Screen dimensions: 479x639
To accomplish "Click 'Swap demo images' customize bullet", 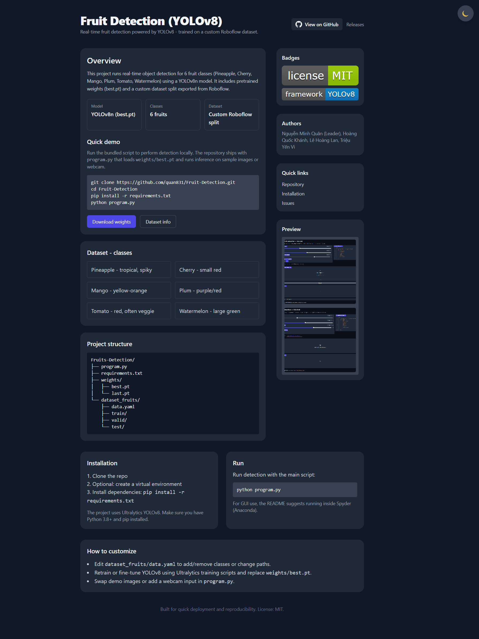I will tap(164, 581).
